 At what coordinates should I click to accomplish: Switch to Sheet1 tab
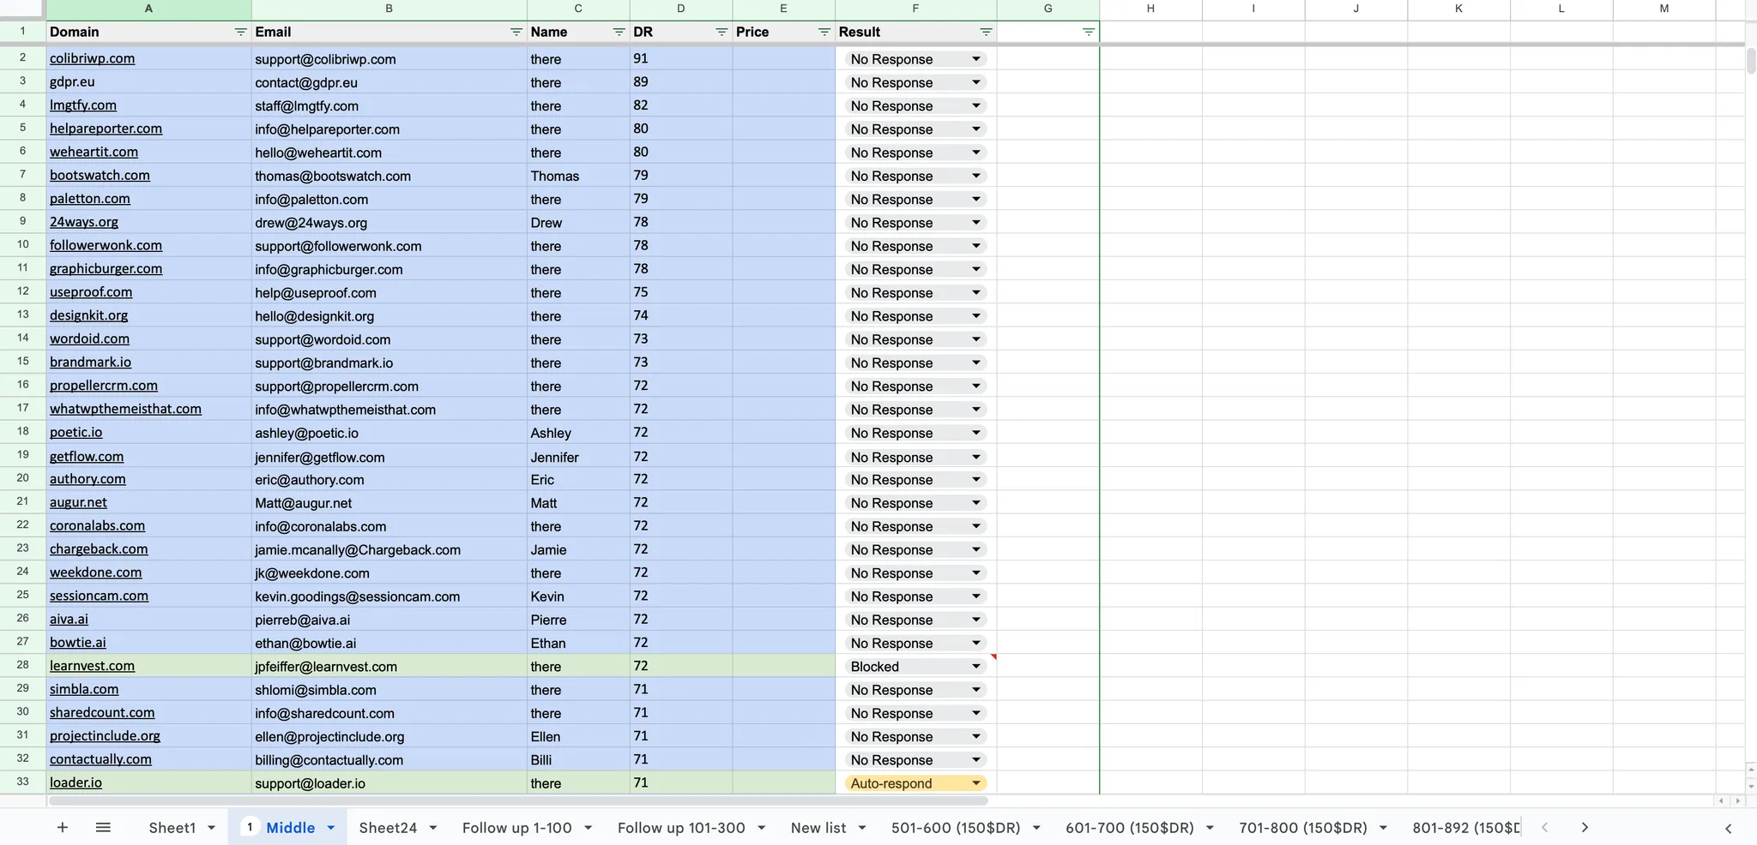tap(172, 828)
